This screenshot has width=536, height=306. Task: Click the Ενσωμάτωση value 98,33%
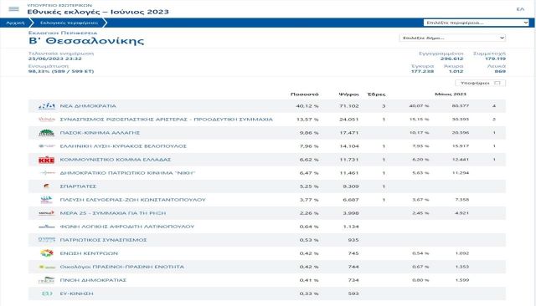[x=61, y=71]
